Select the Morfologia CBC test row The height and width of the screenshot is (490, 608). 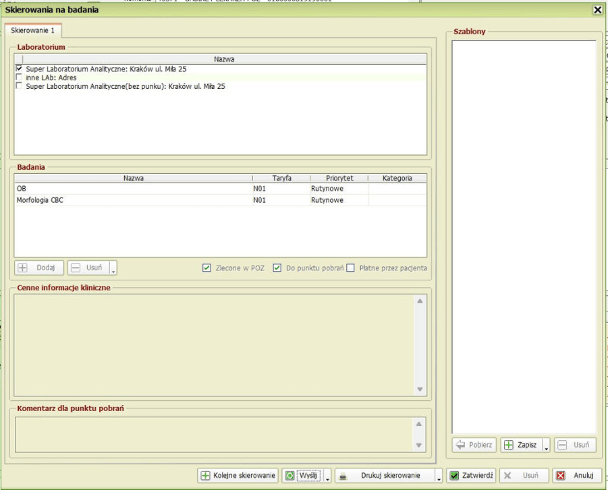pyautogui.click(x=220, y=200)
